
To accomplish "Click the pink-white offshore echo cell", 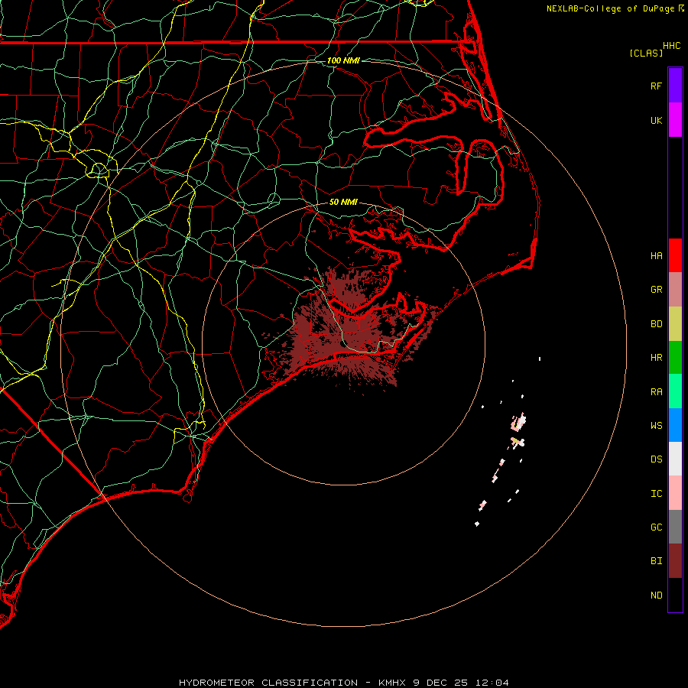I will click(x=518, y=423).
